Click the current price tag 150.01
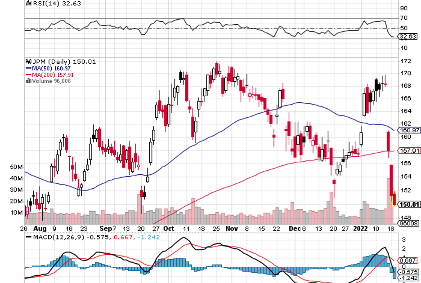The image size is (421, 283). coord(409,204)
